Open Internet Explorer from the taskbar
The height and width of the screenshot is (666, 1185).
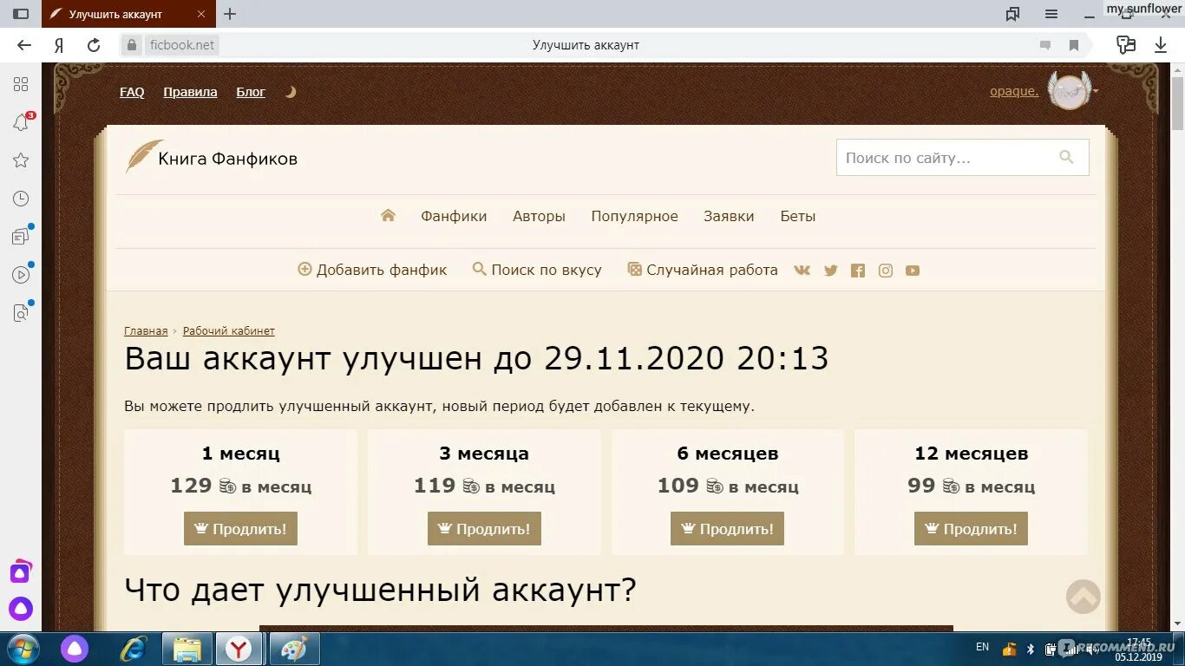pyautogui.click(x=134, y=649)
